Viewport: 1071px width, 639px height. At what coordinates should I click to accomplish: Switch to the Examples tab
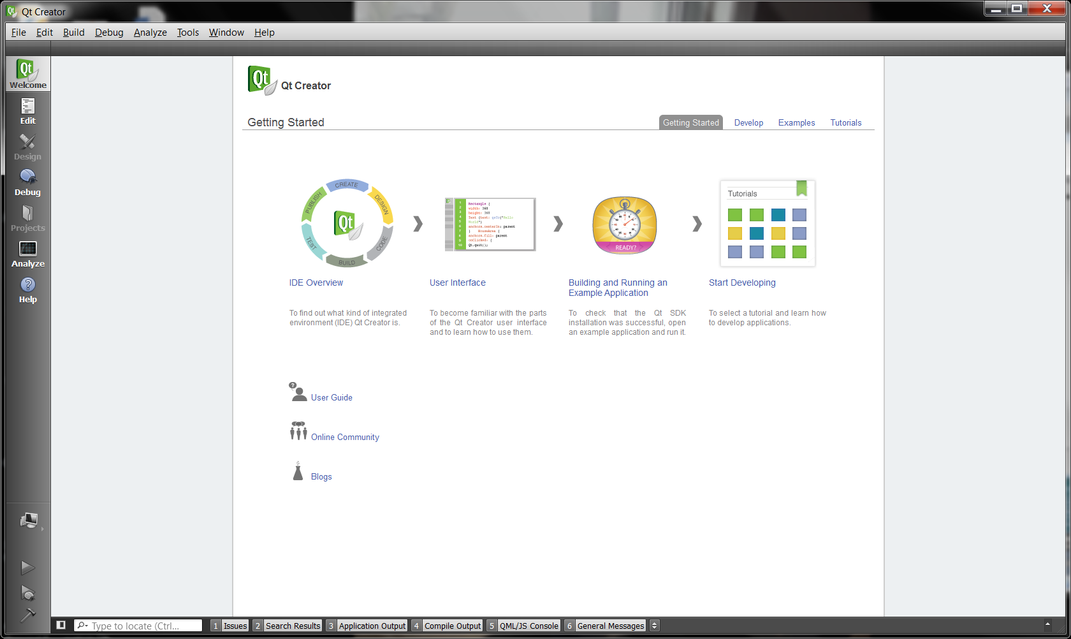(796, 122)
